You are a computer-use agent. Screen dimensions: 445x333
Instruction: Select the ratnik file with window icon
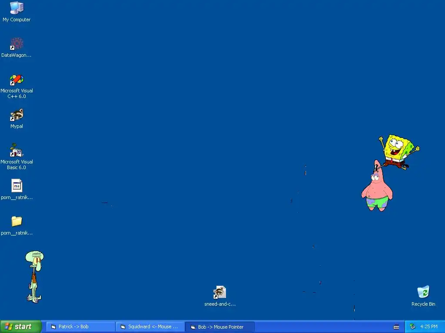(17, 186)
